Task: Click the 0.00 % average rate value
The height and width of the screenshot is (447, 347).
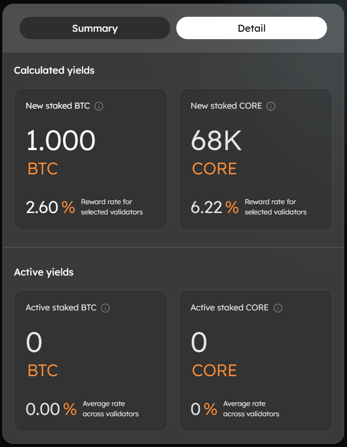Action: click(x=50, y=408)
